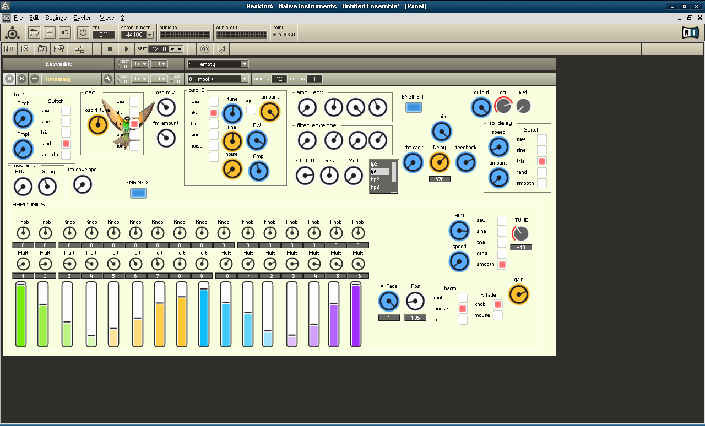The height and width of the screenshot is (426, 705).
Task: Click the BPM 120.0 field
Action: click(x=159, y=49)
